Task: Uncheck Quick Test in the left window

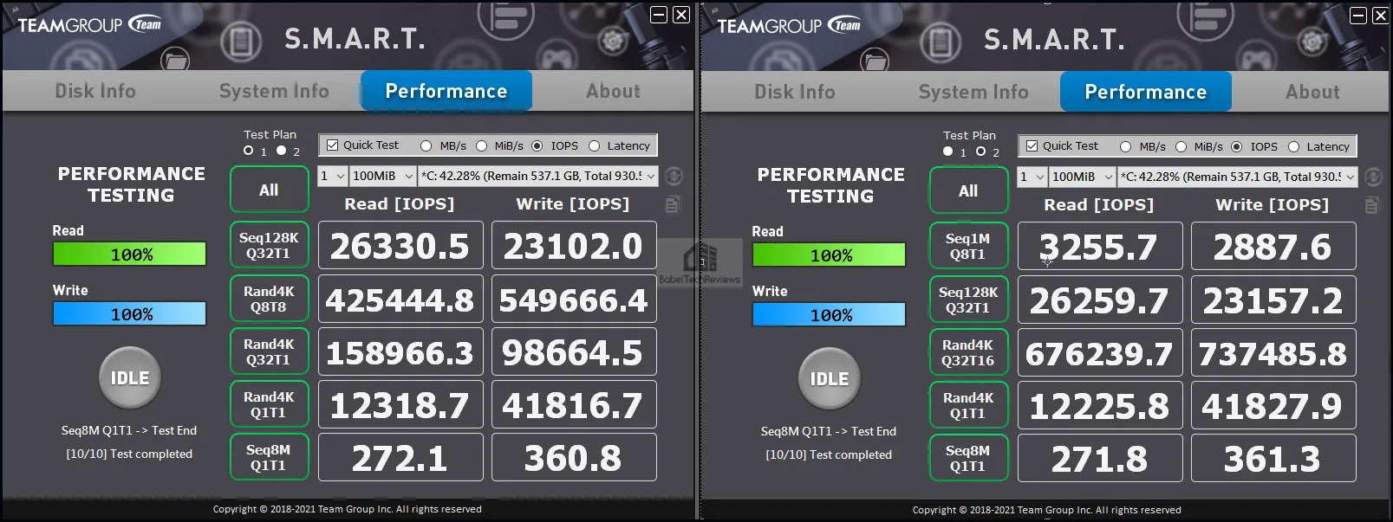Action: point(332,145)
